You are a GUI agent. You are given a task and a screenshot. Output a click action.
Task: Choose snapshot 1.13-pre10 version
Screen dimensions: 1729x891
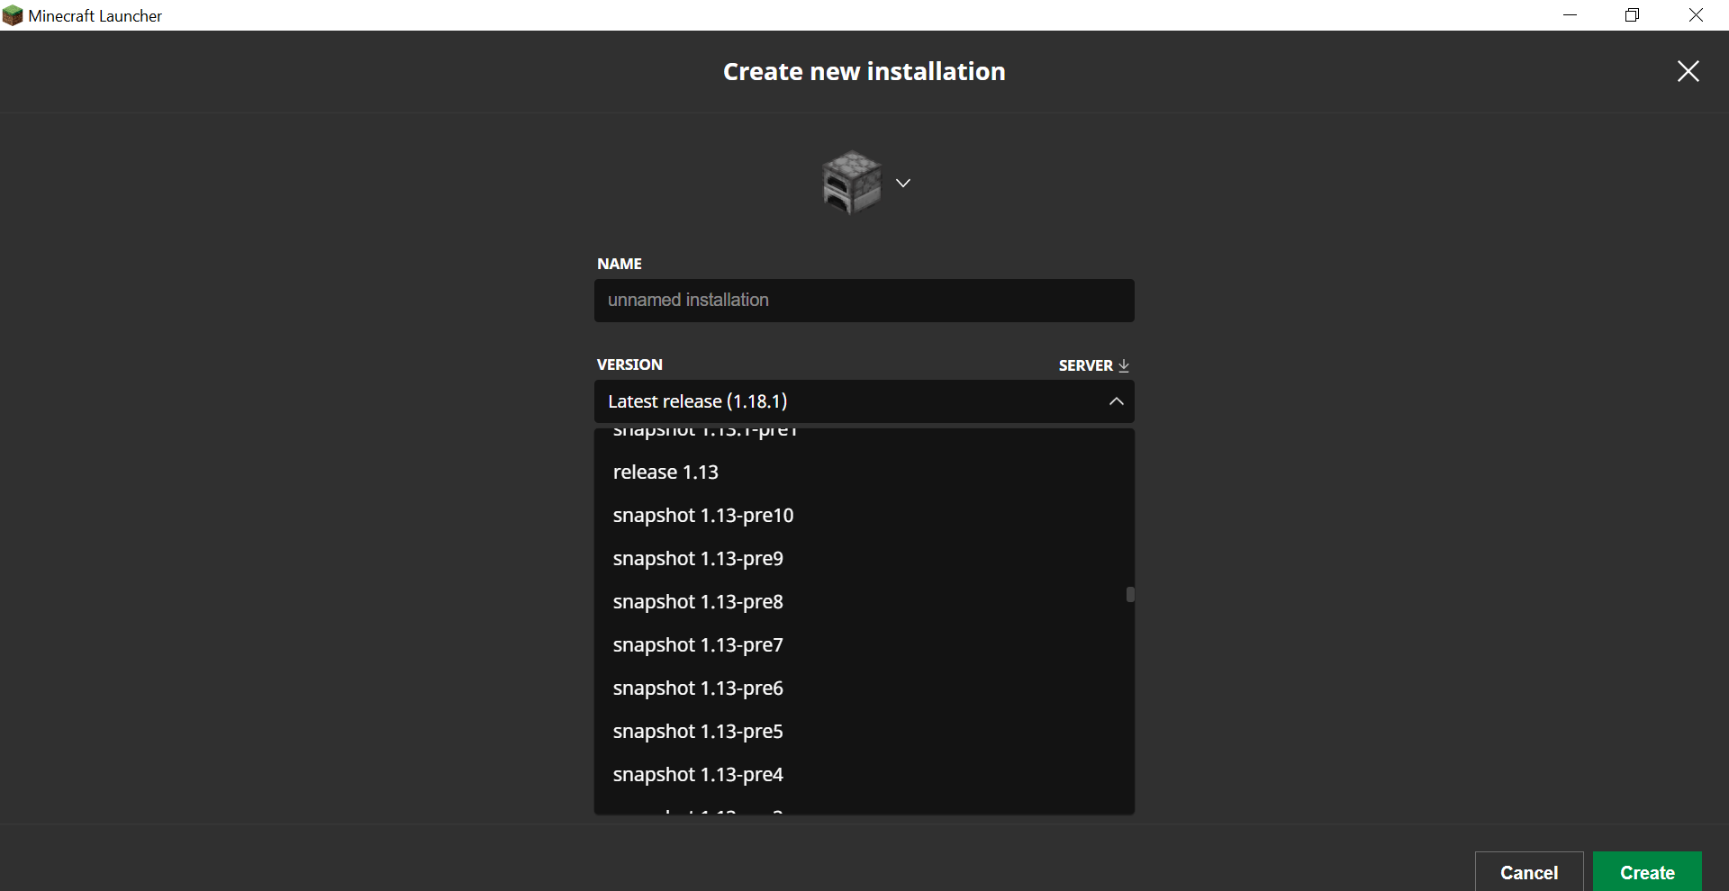(703, 516)
